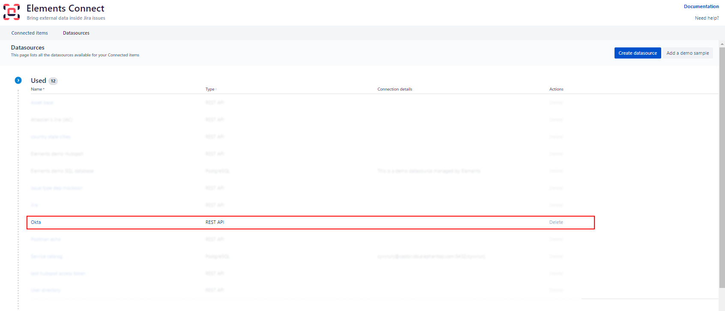
Task: Open the Okta datasource
Action: point(36,222)
